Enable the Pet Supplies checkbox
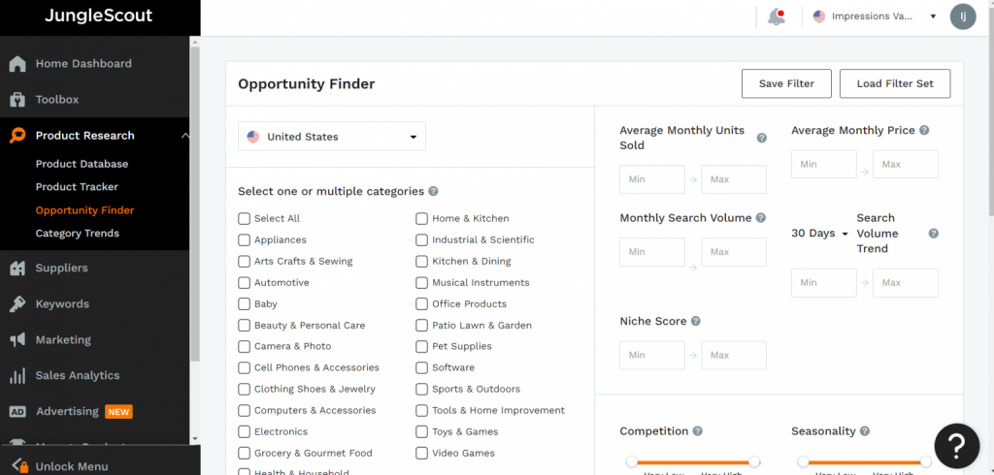994x475 pixels. [422, 347]
